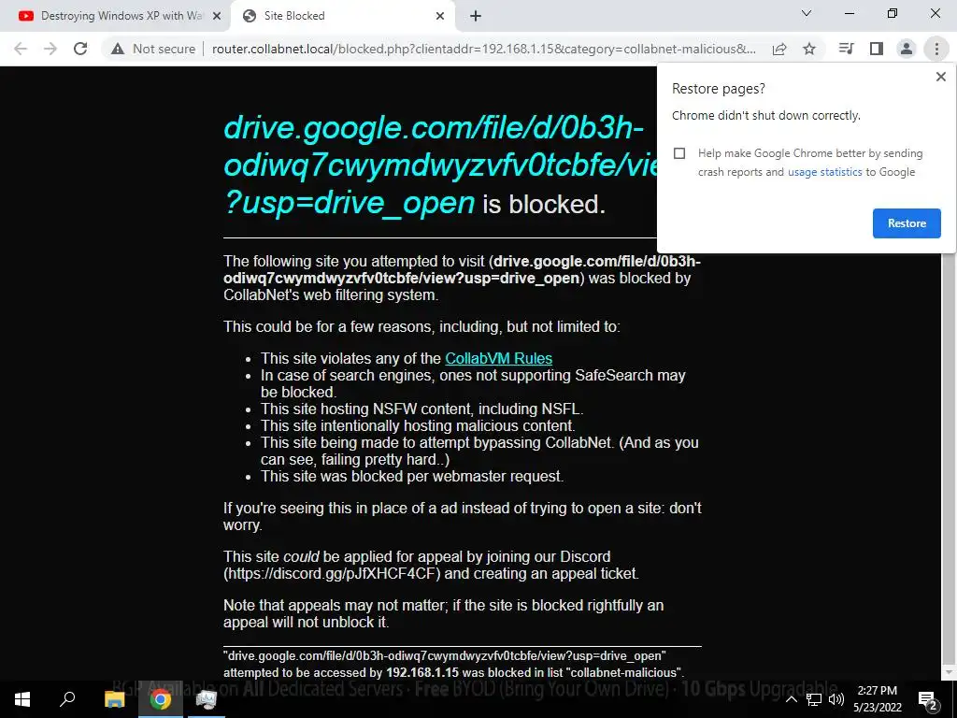This screenshot has height=718, width=957.
Task: Click "intentionally hosting malicious content" bullet
Action: coord(418,426)
